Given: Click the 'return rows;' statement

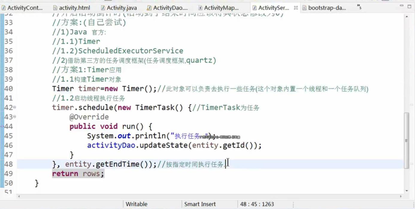Looking at the screenshot, I should pos(78,174).
